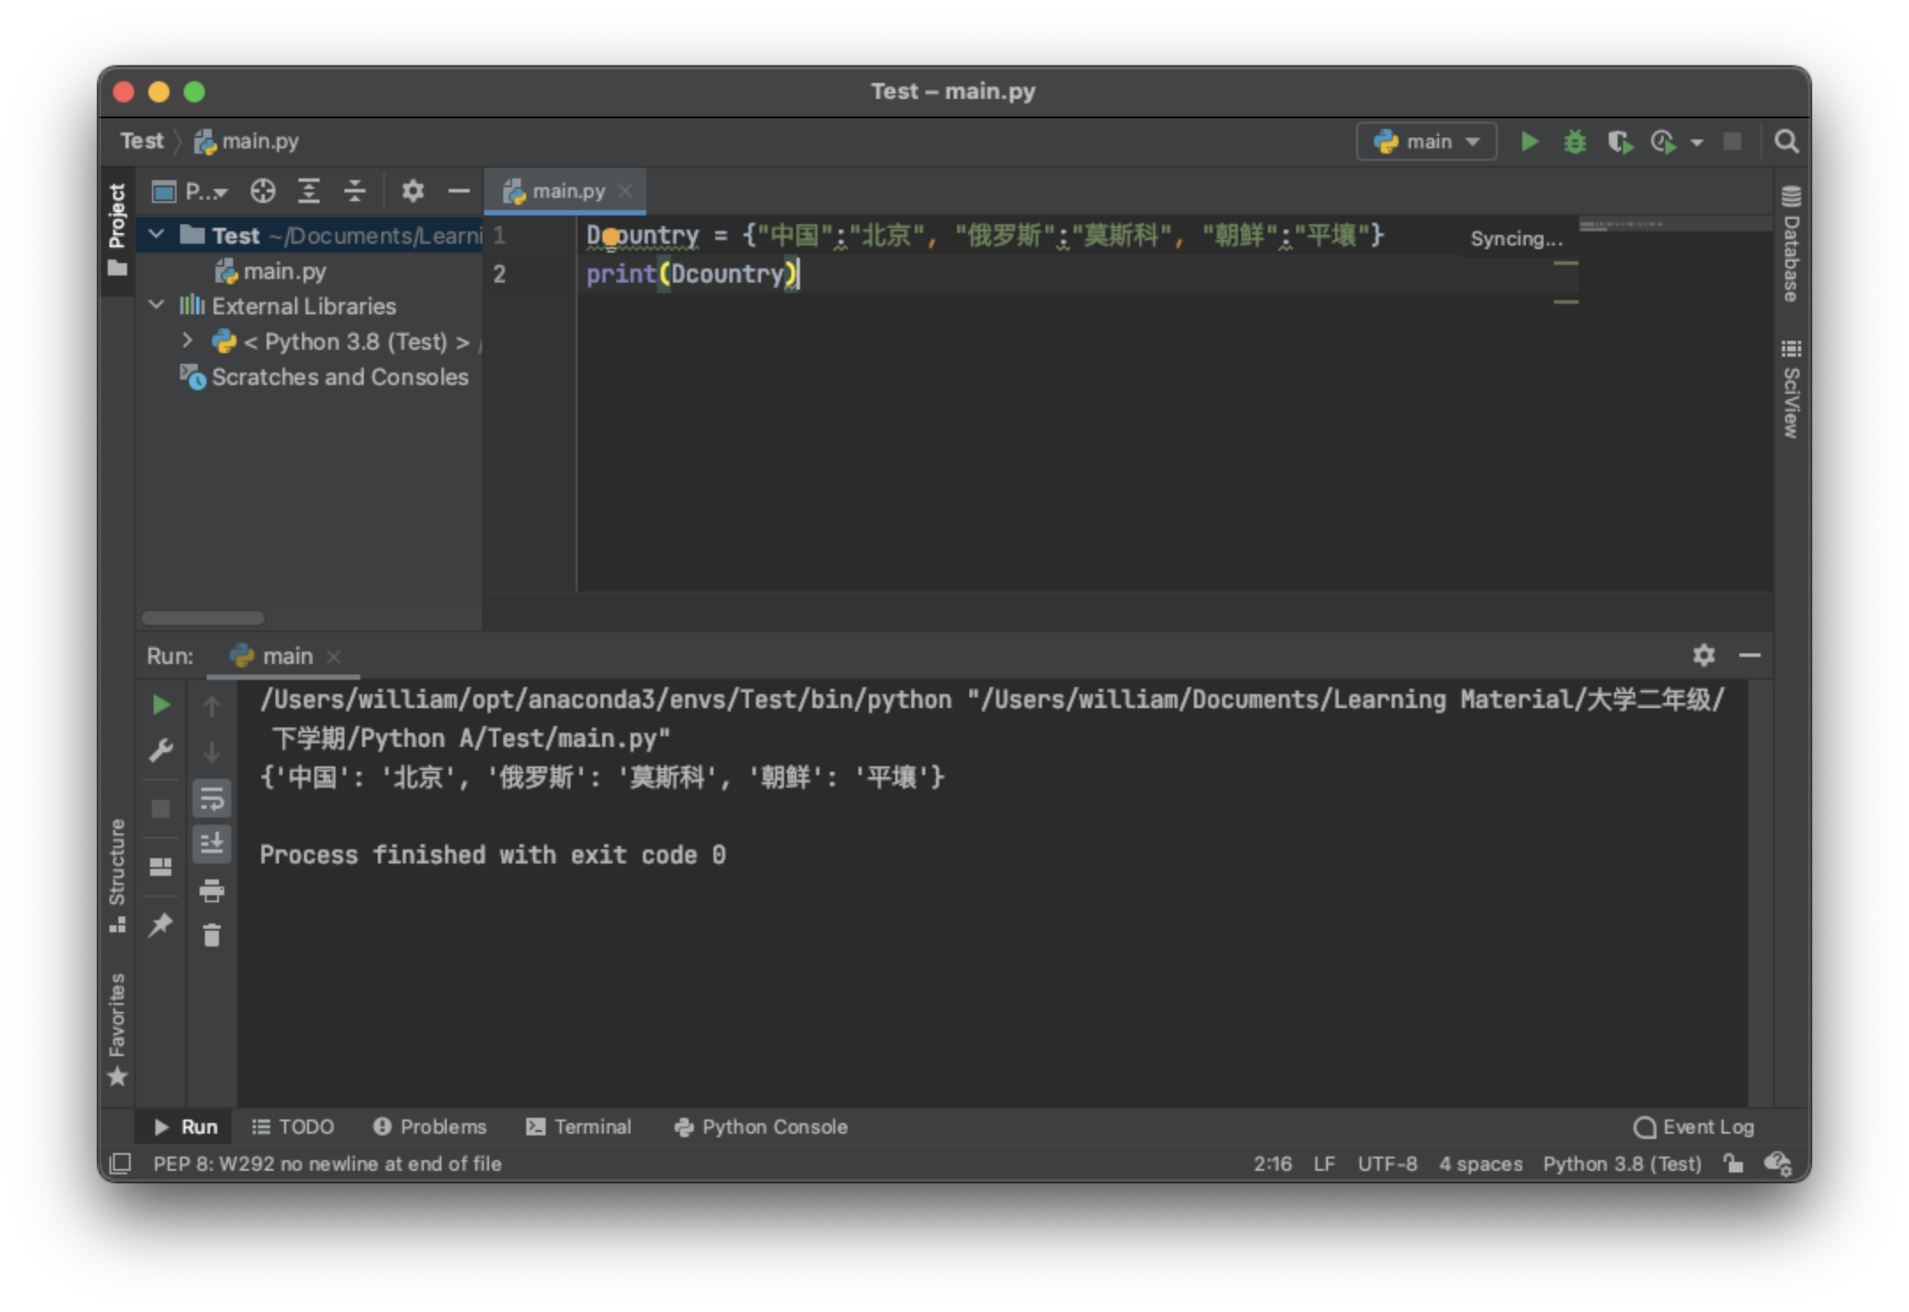Click the locate file crosshair icon
Screen dimensions: 1909x1312
[262, 191]
